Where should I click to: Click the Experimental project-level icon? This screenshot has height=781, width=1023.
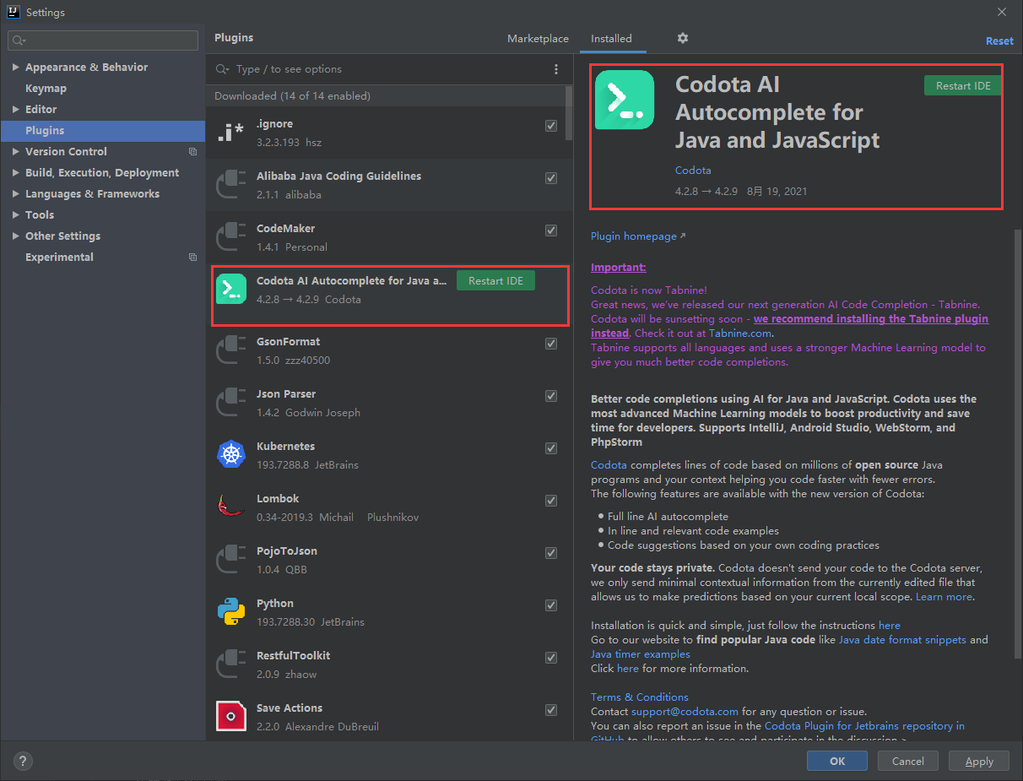pos(192,258)
